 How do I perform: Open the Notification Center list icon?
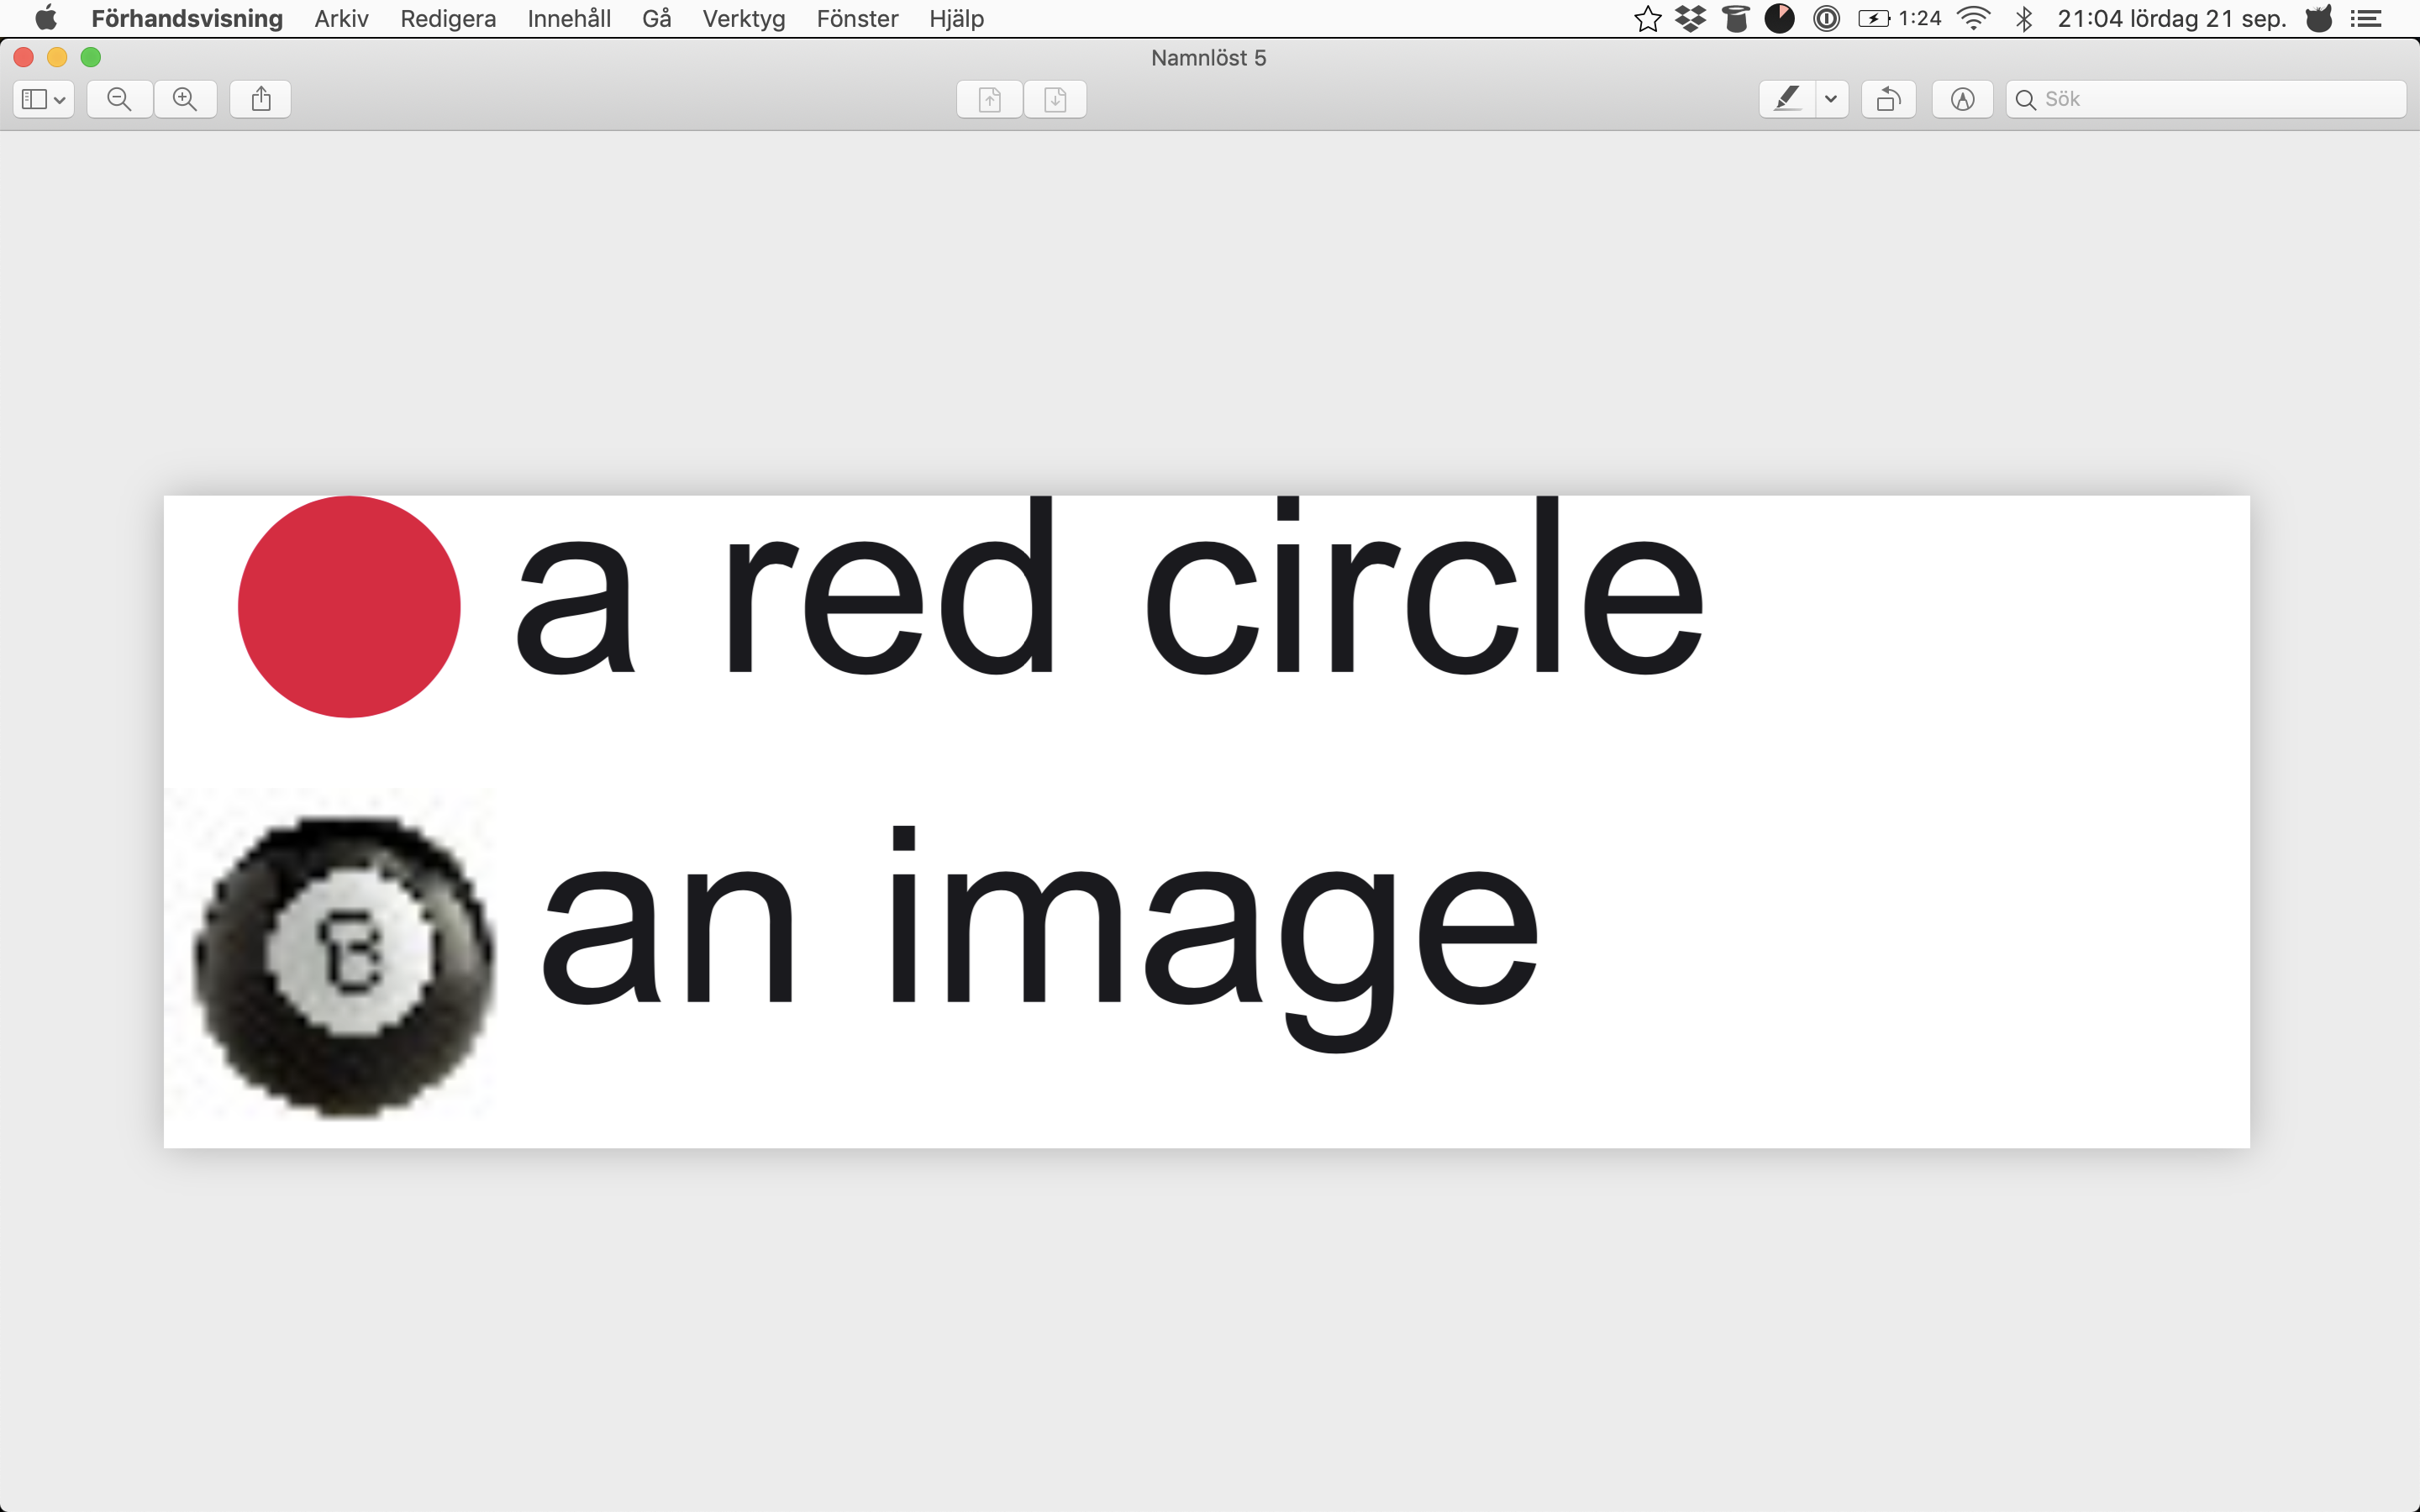coord(2366,18)
